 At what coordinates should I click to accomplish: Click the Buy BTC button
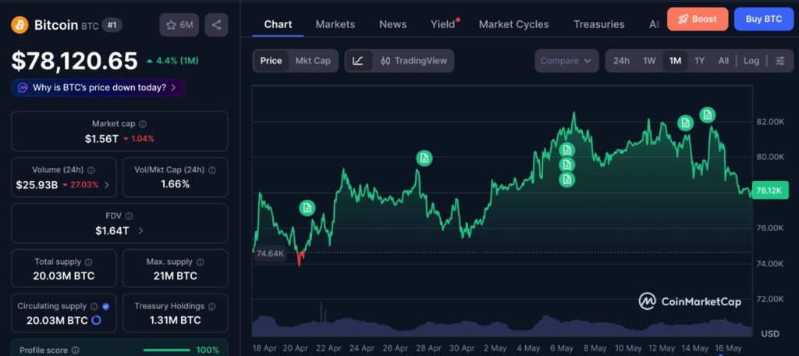click(x=764, y=19)
